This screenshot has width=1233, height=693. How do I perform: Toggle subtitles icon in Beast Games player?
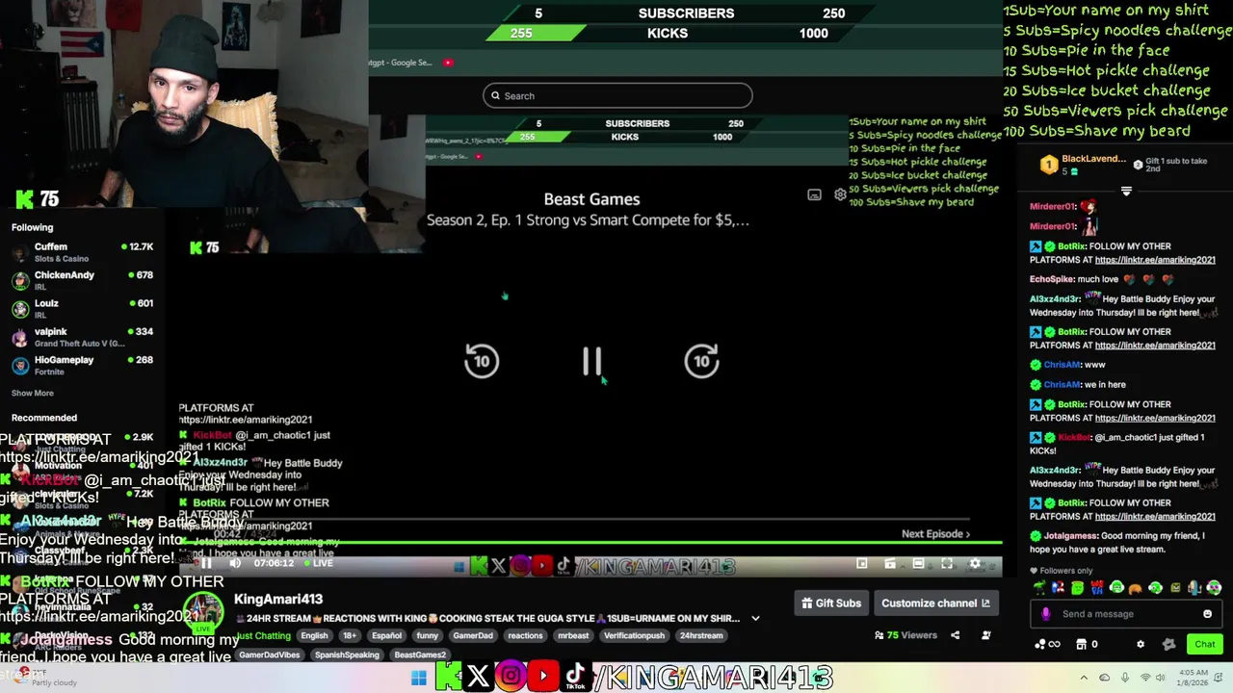(814, 194)
